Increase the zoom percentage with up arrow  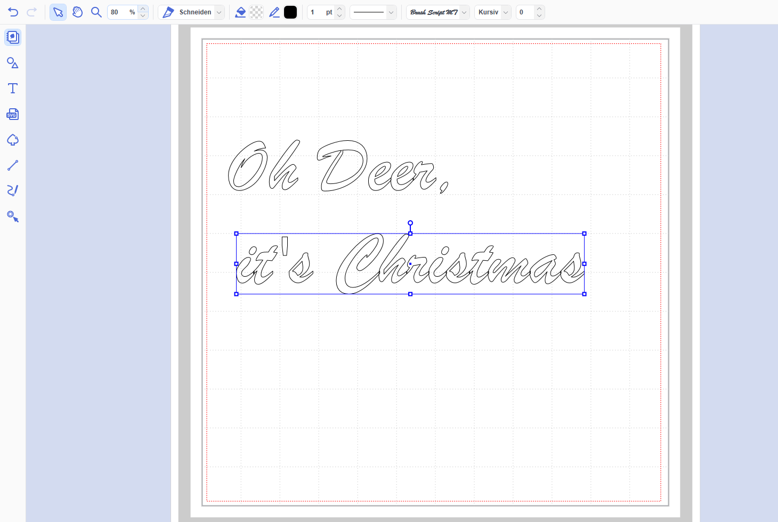coord(143,9)
